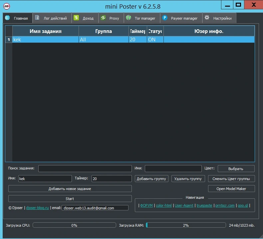Click the Выбрать color button
Image resolution: width=263 pixels, height=239 pixels.
pyautogui.click(x=236, y=169)
